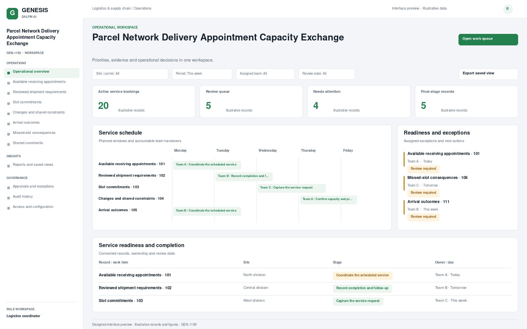Screen dimensions: 527x329
Task: Click Missed-slot consequences · 106 exception title
Action: [x=437, y=178]
